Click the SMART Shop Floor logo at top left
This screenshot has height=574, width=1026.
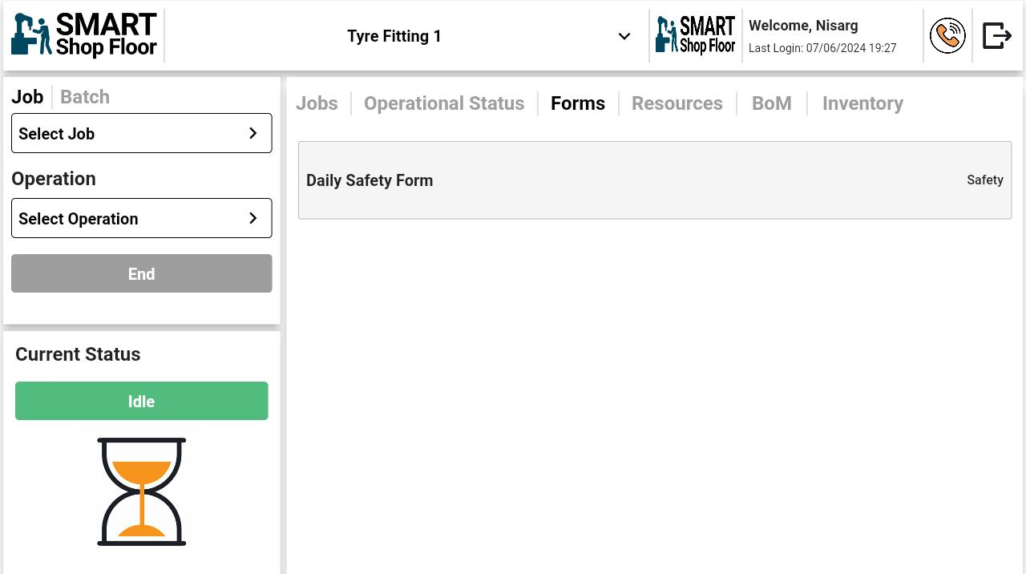[84, 35]
